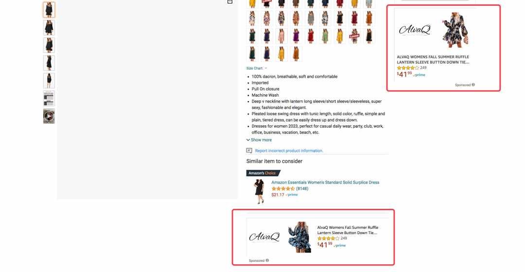Expand the Size Chart dropdown

pyautogui.click(x=257, y=68)
